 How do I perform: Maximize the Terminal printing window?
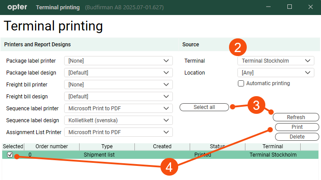coord(290,7)
